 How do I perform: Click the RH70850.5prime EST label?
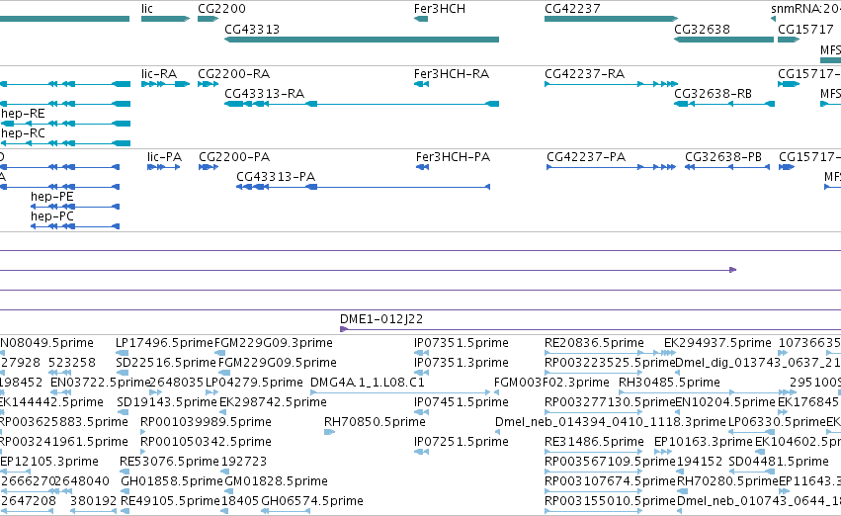[375, 422]
